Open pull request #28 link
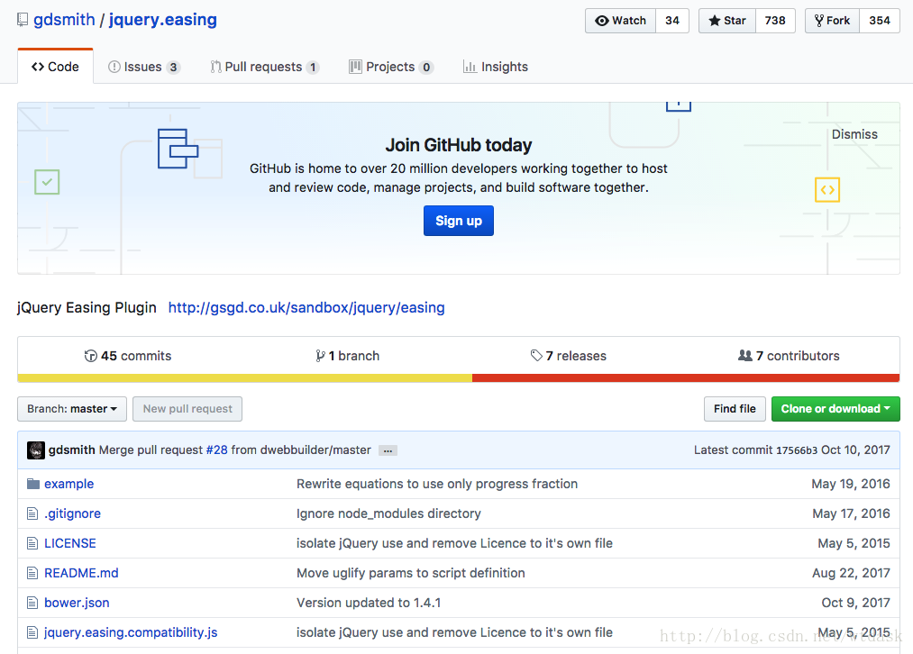This screenshot has height=654, width=913. pos(216,450)
